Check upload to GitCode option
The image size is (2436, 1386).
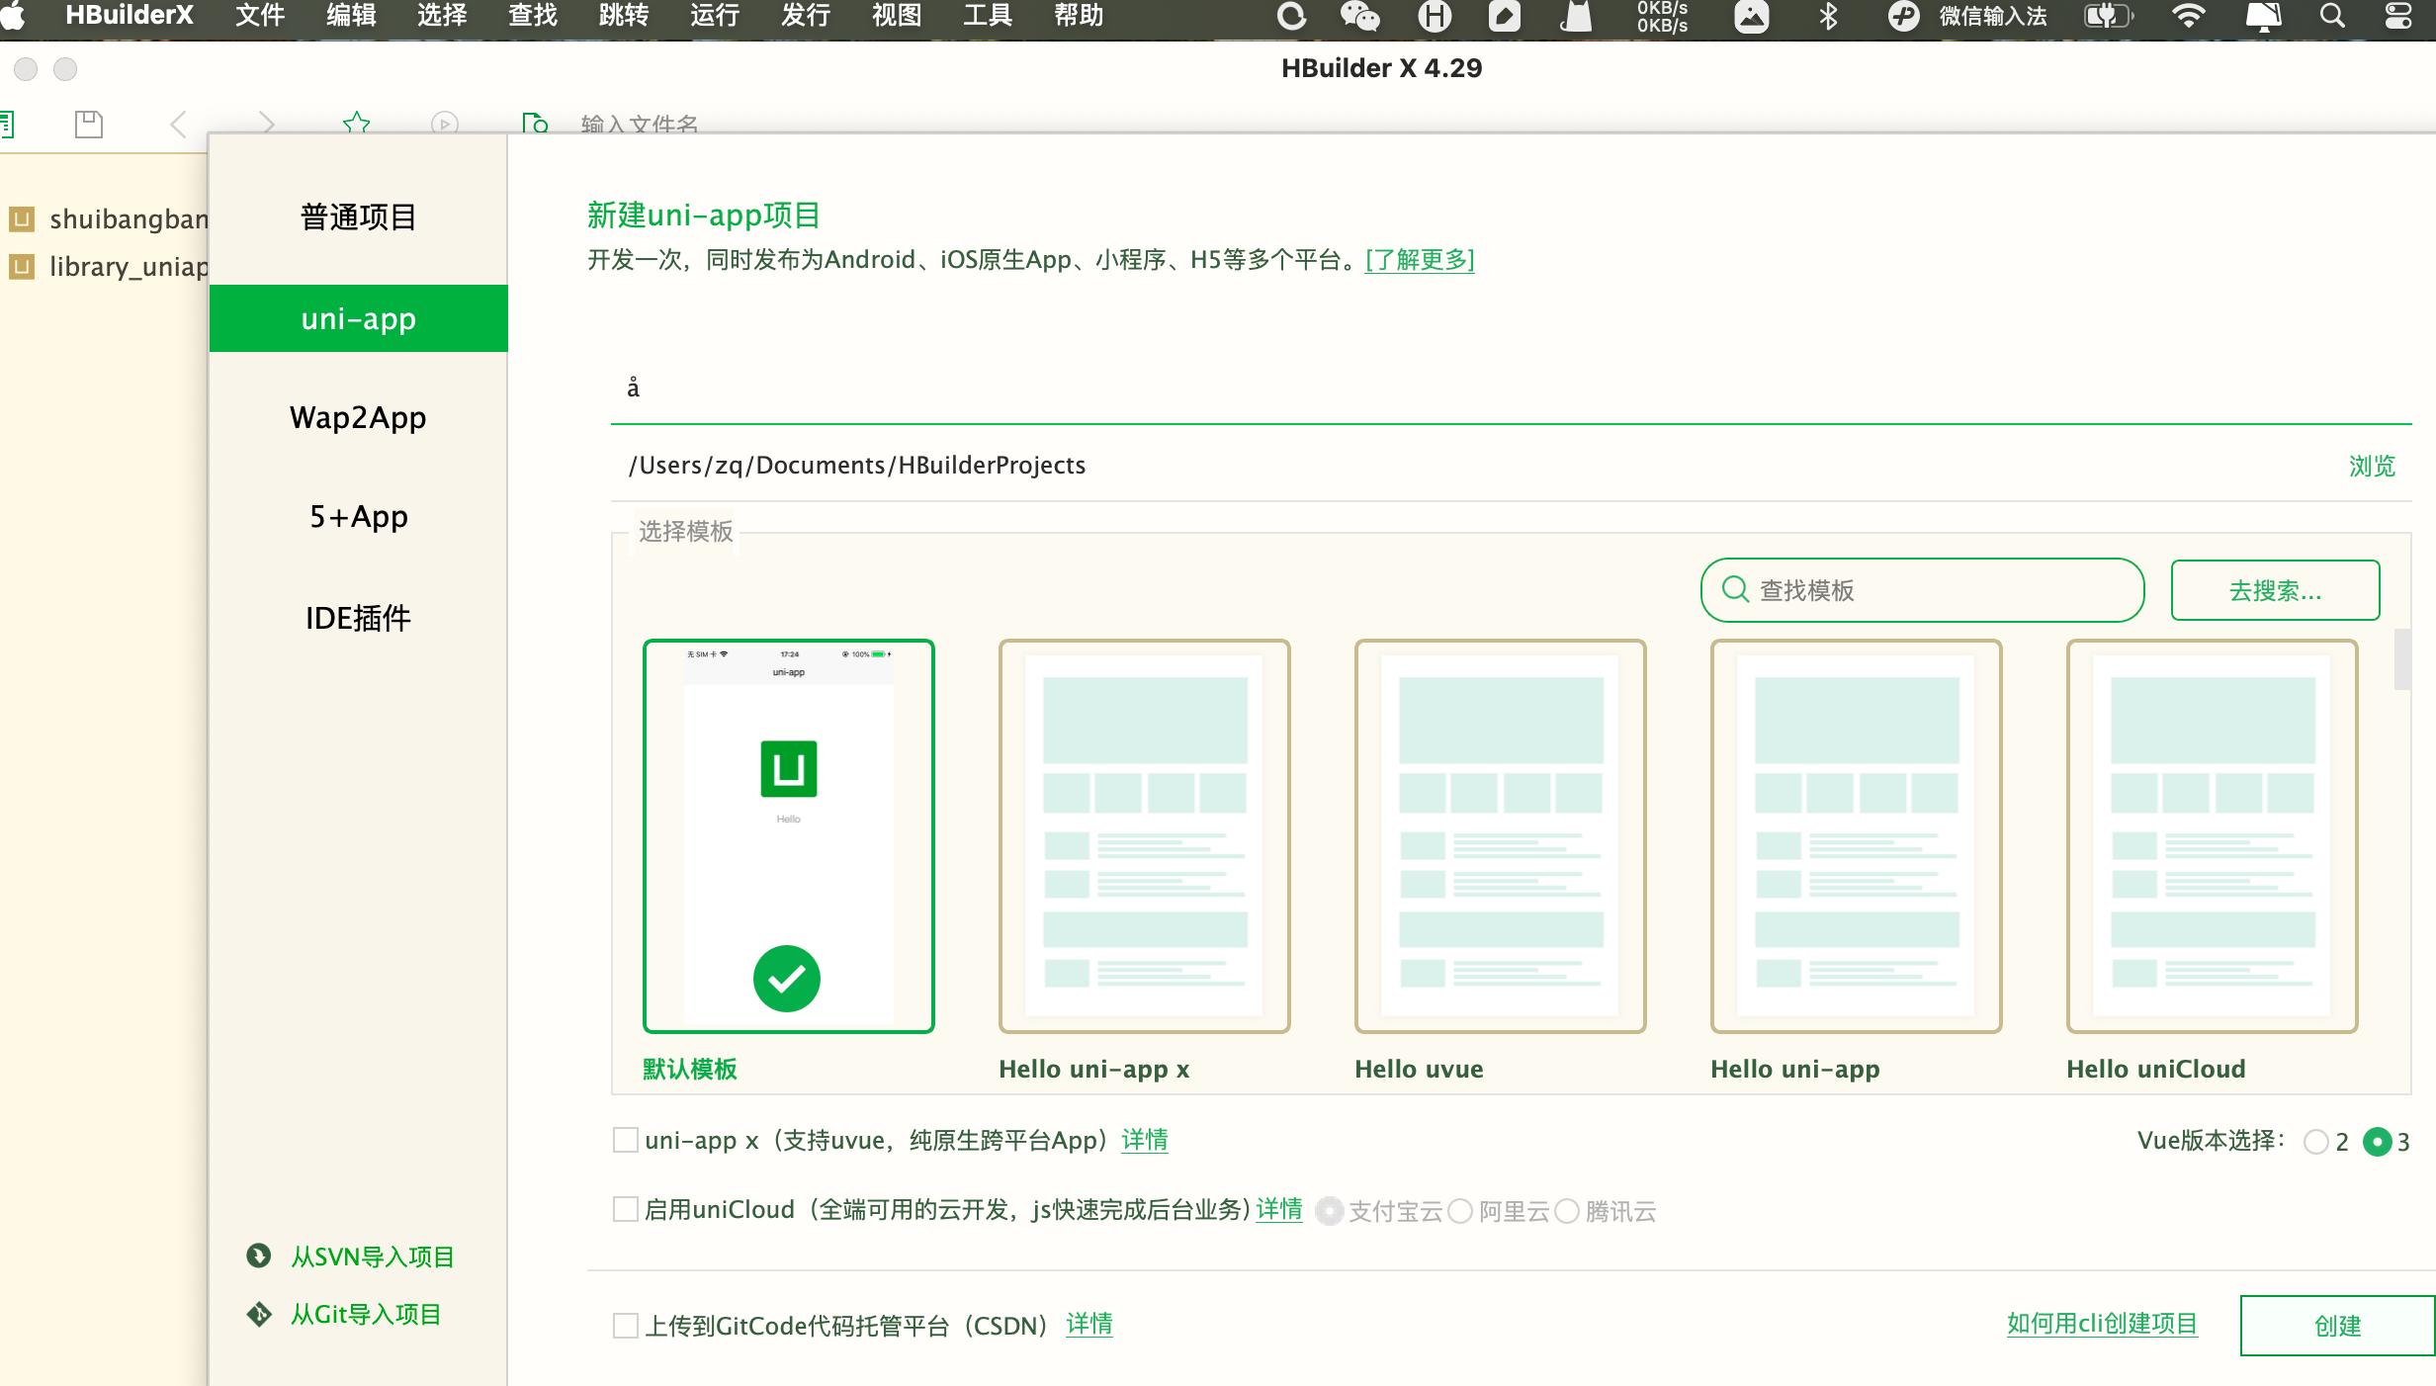pos(625,1326)
